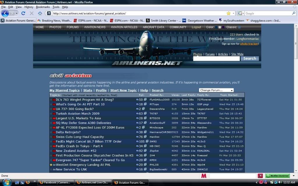Image resolution: width=298 pixels, height=186 pixels.
Task: Star the FedEx Crash In Tokyo topic
Action: [x=51, y=146]
